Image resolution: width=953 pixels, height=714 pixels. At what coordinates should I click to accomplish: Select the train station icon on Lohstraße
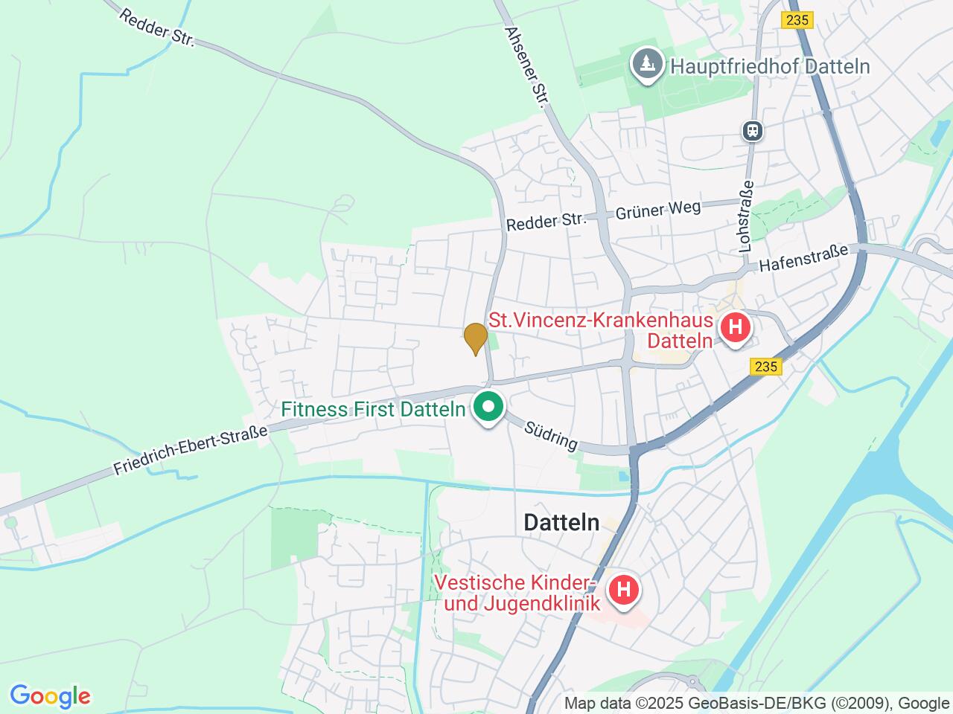pos(753,131)
